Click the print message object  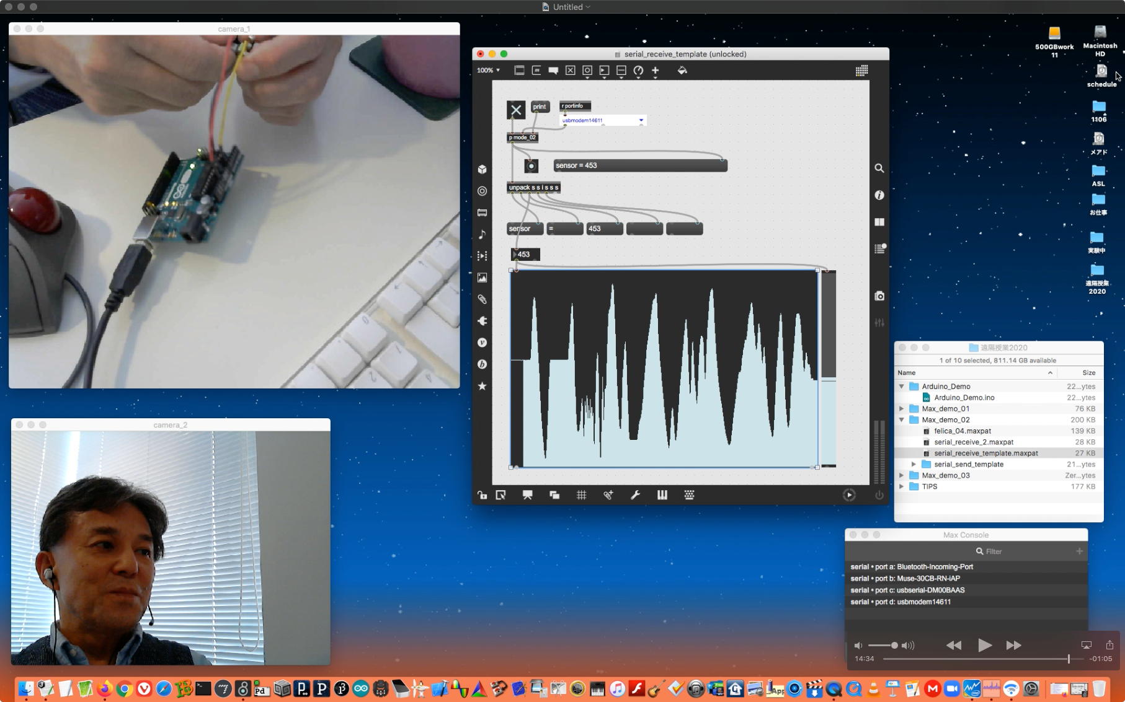click(x=540, y=107)
